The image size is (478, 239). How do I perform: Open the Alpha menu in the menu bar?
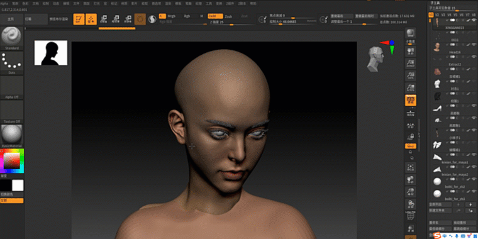coord(4,3)
